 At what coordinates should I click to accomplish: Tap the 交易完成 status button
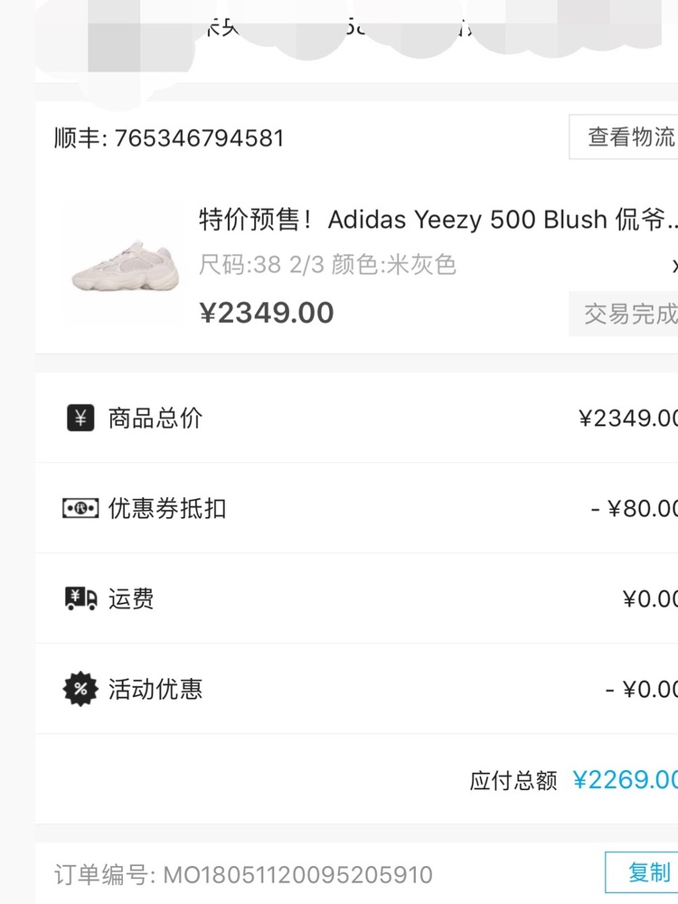pos(625,314)
